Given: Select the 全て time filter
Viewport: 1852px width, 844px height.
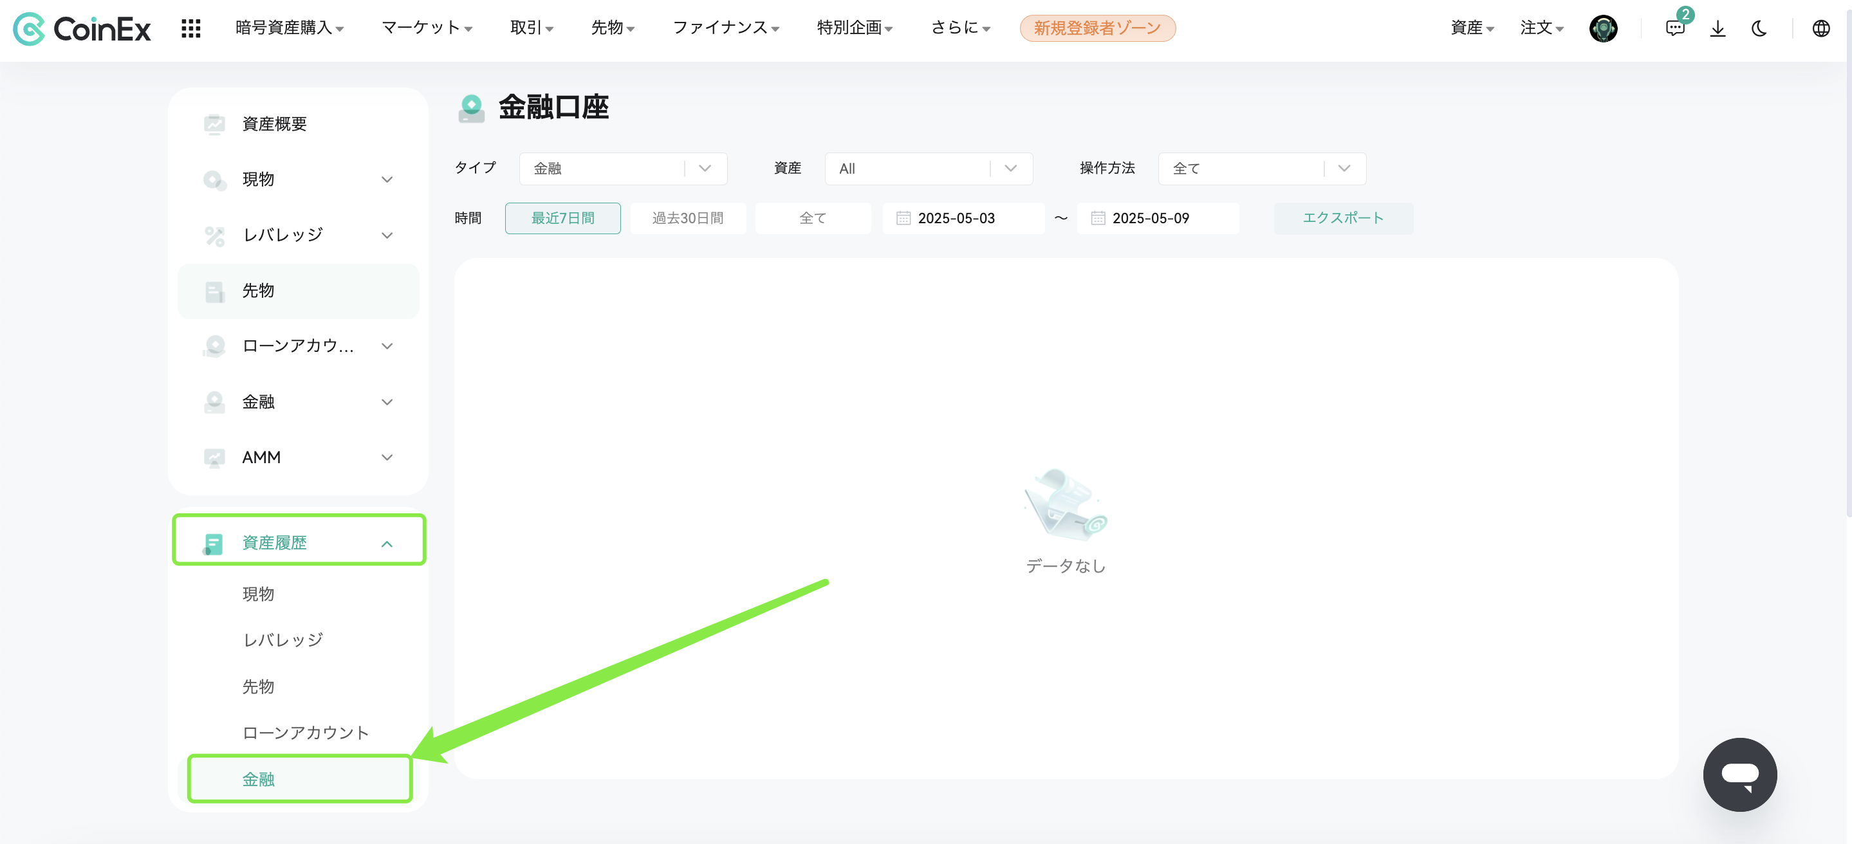Looking at the screenshot, I should pos(812,218).
